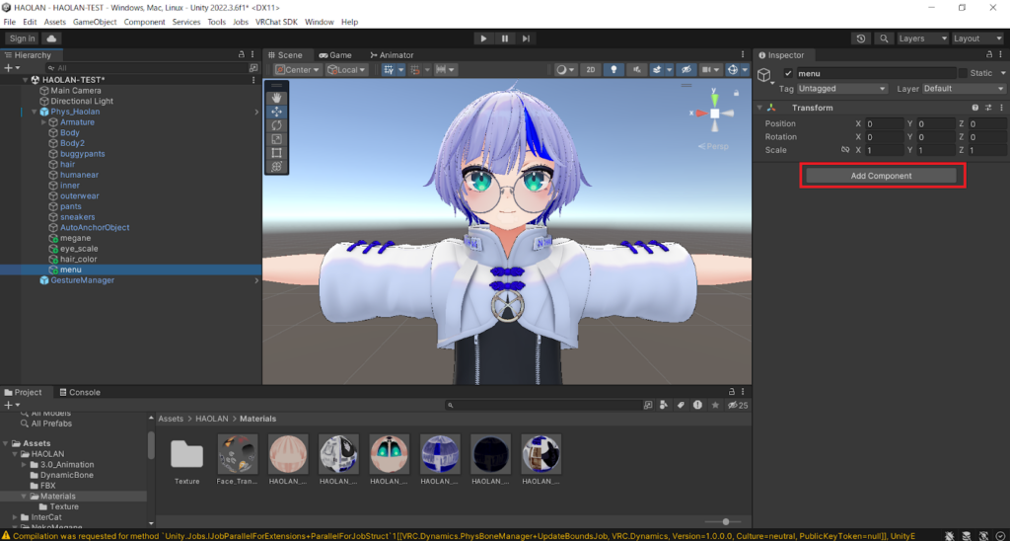Screen dimensions: 1010x541
Task: Search by label in Project panel
Action: (x=681, y=405)
